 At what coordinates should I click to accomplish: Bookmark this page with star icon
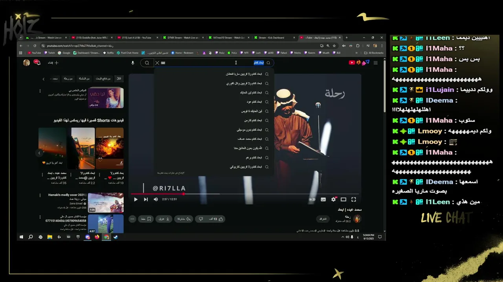[334, 45]
